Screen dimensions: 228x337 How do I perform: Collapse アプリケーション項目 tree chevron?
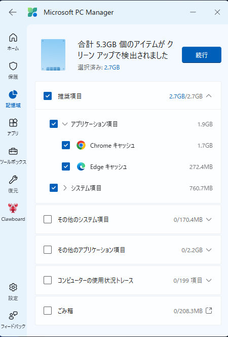(x=64, y=124)
